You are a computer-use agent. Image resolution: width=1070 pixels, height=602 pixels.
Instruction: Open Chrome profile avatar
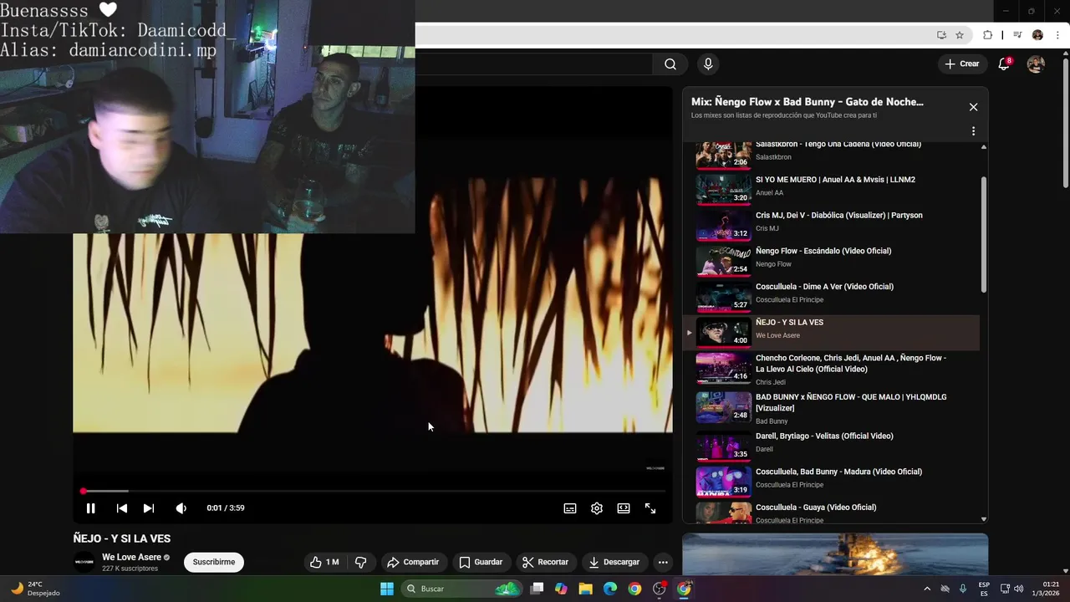click(1037, 35)
